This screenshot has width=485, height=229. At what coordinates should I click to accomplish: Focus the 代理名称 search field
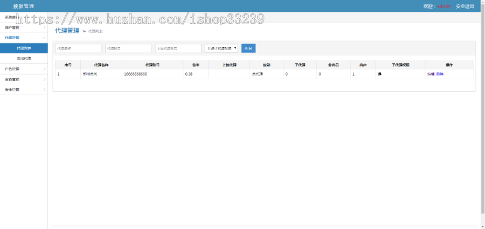pos(79,48)
